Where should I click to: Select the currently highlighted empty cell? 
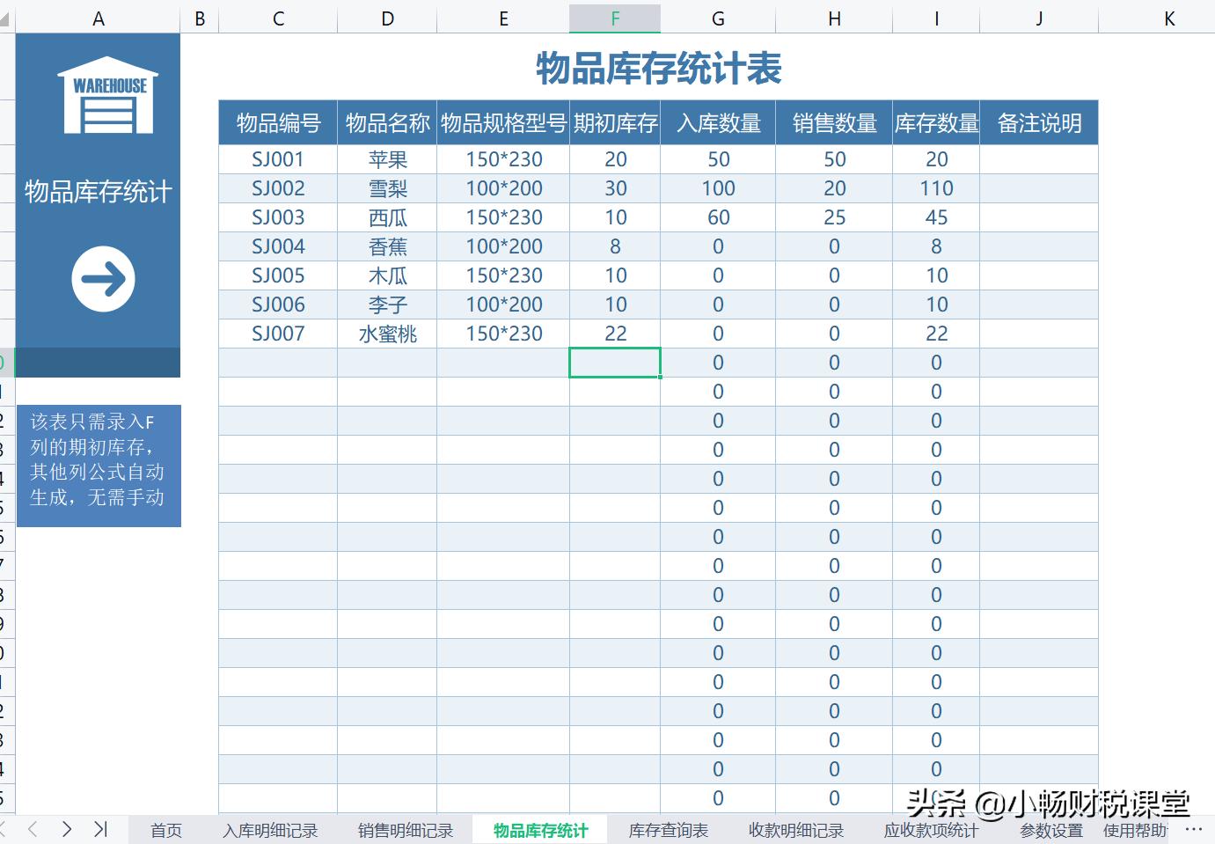615,362
